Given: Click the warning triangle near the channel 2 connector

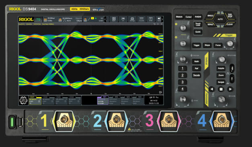Looking at the screenshot, I should (129, 129).
